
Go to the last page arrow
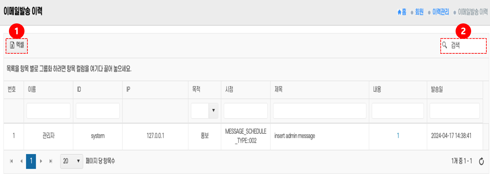pyautogui.click(x=51, y=161)
